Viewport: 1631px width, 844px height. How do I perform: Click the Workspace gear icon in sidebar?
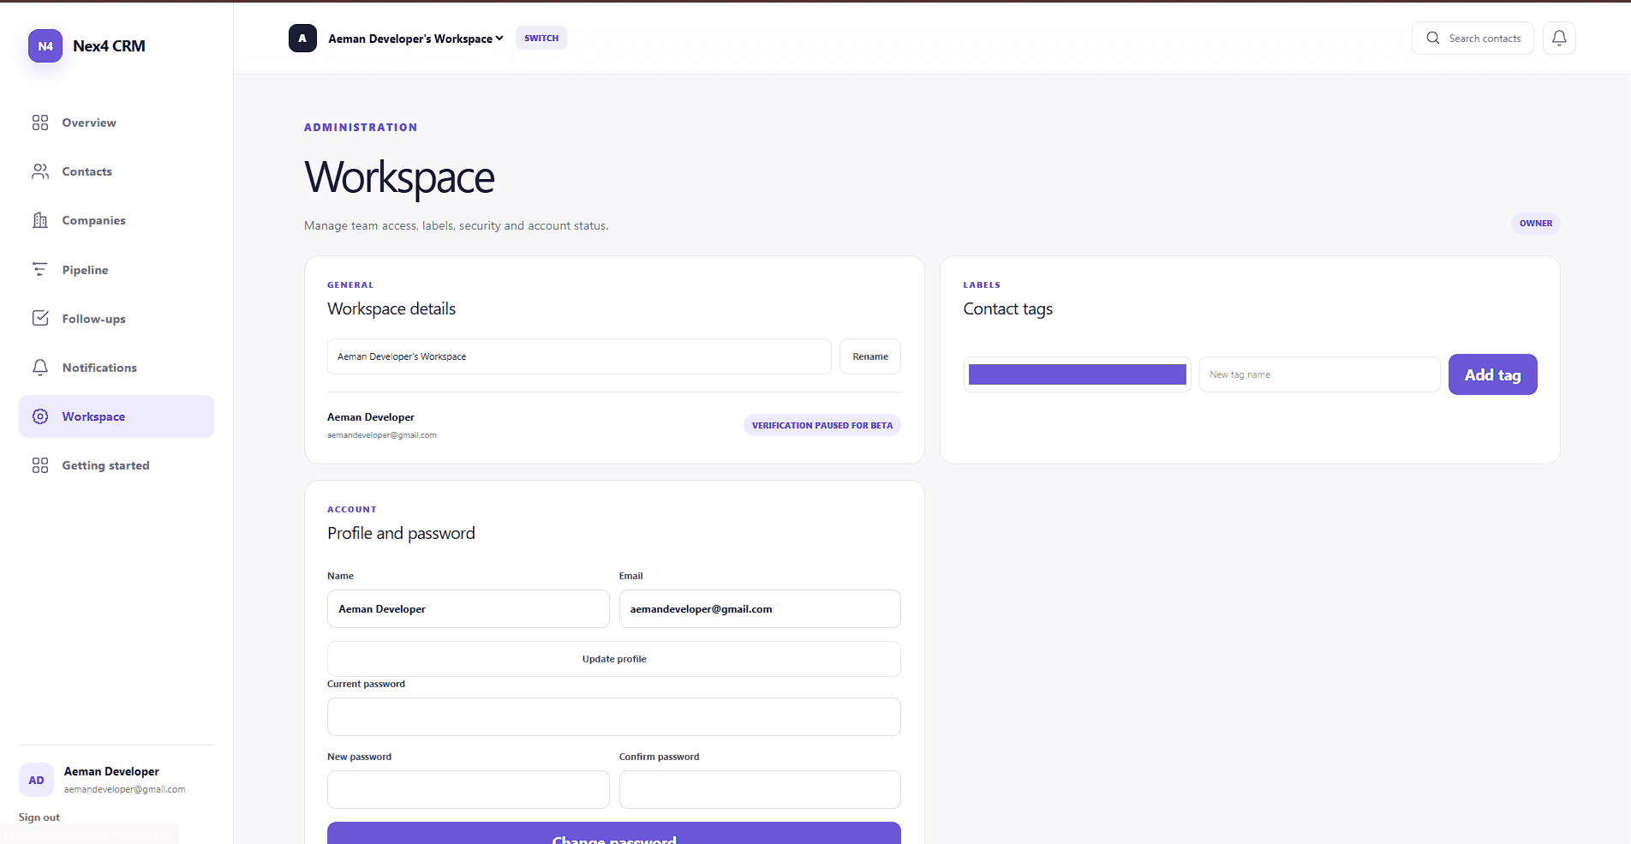(x=40, y=416)
